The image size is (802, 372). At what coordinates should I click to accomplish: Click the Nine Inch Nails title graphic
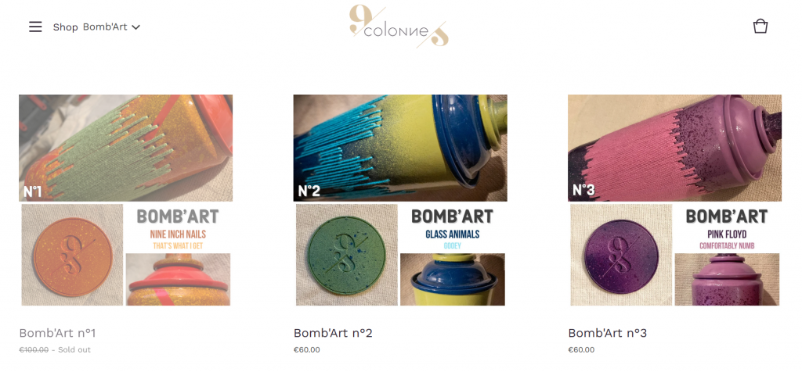click(x=178, y=228)
